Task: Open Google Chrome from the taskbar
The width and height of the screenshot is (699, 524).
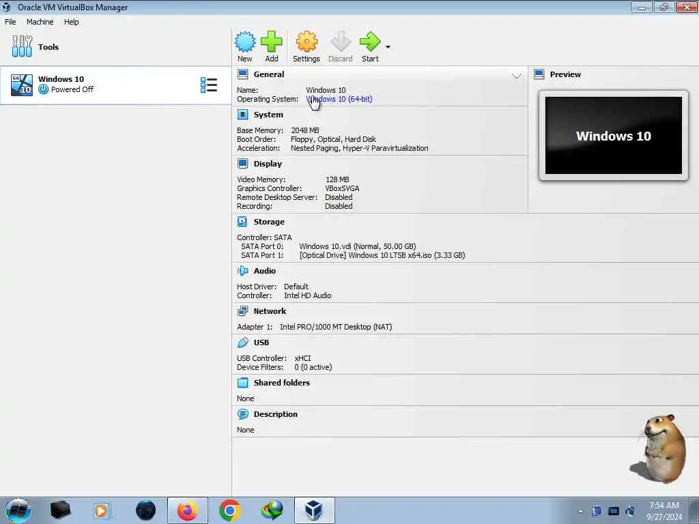Action: point(229,510)
